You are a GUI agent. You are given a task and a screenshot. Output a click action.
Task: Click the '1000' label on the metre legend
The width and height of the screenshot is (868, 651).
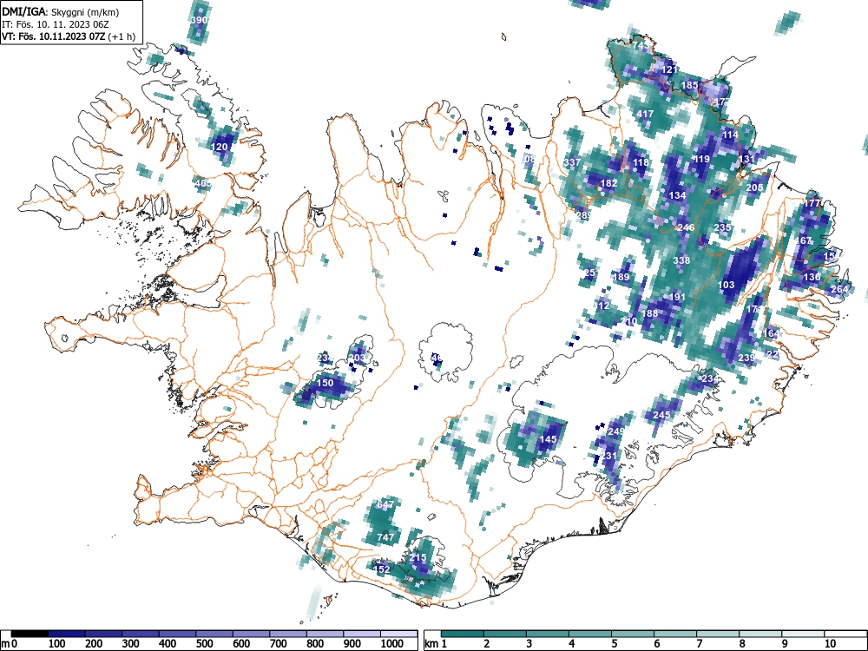(392, 644)
